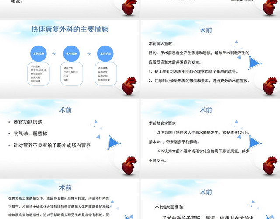The width and height of the screenshot is (280, 219).
Task: Click the 引流 item in the 术中措施 box
Action: (x=66, y=76)
